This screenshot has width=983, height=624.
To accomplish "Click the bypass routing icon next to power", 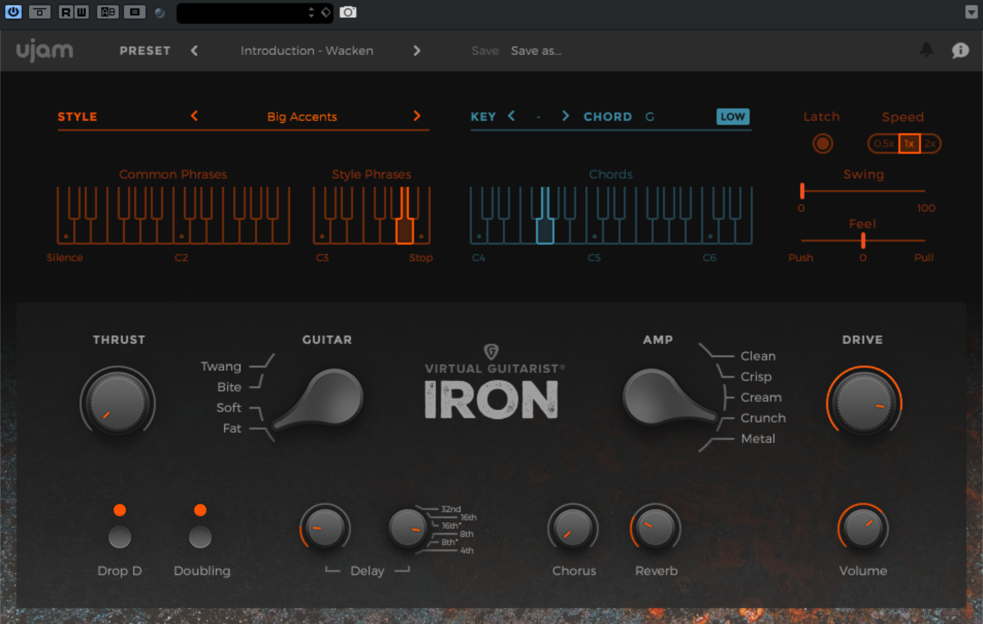I will tap(39, 12).
